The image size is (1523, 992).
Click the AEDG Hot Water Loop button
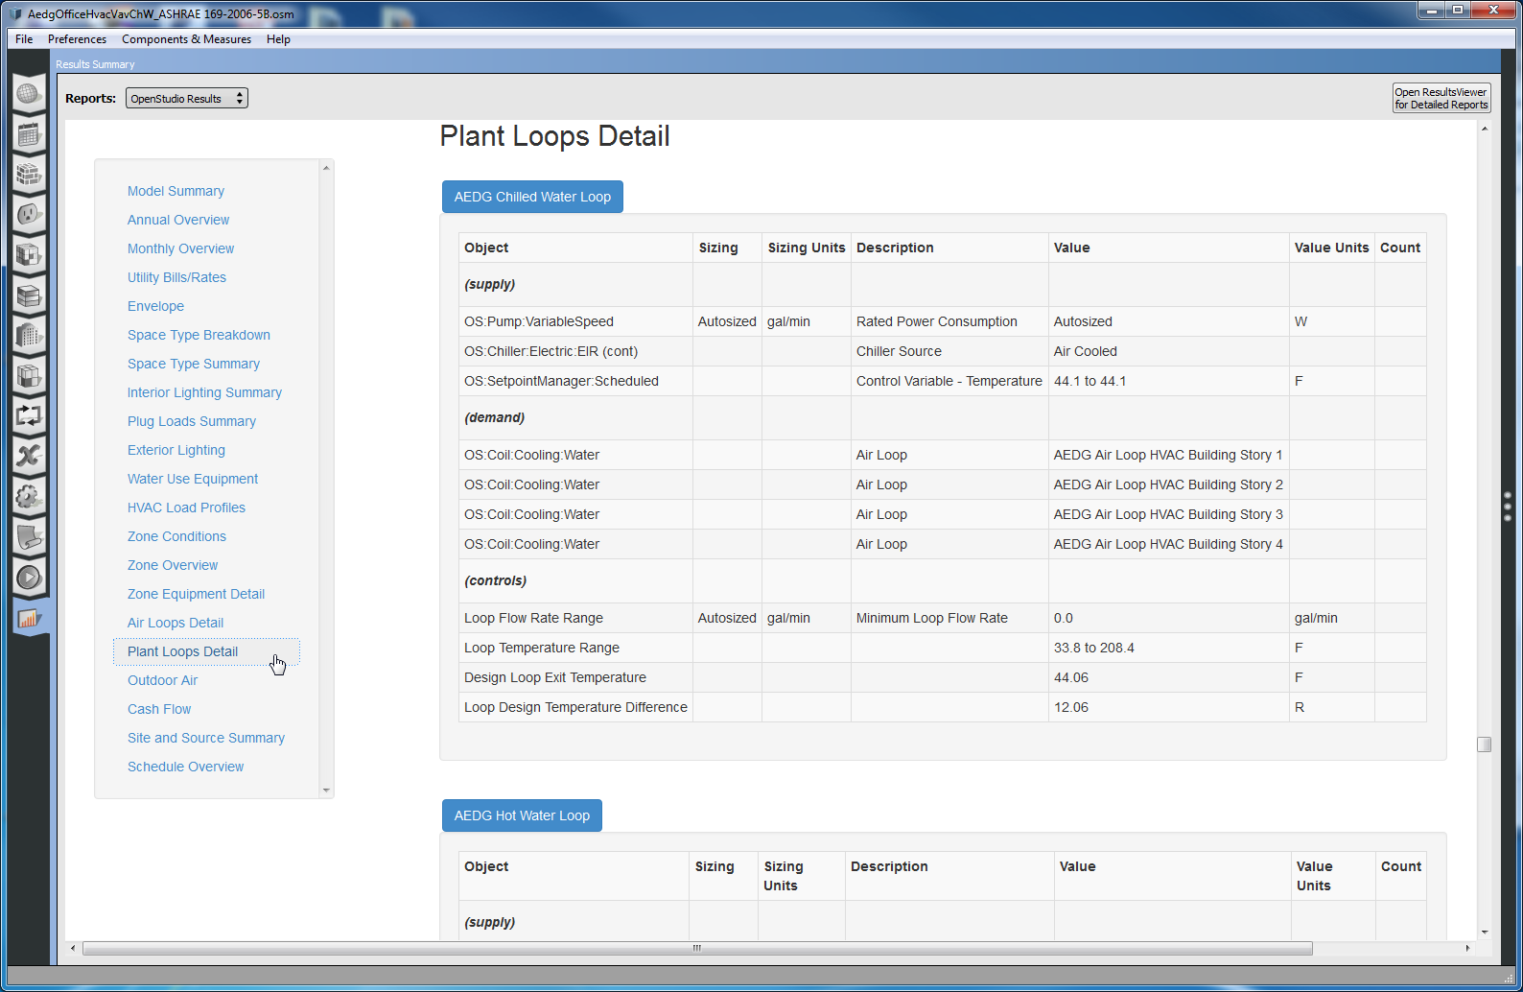point(522,815)
